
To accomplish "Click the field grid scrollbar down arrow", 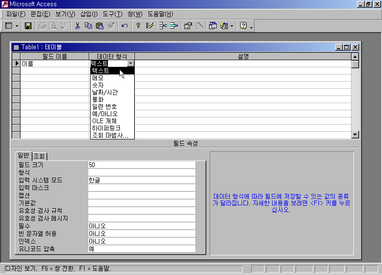I will coord(355,135).
